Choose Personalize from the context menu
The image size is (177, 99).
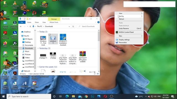pos(129,43)
